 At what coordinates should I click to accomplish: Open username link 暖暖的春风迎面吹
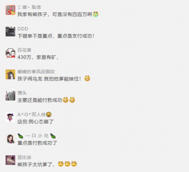[36, 72]
